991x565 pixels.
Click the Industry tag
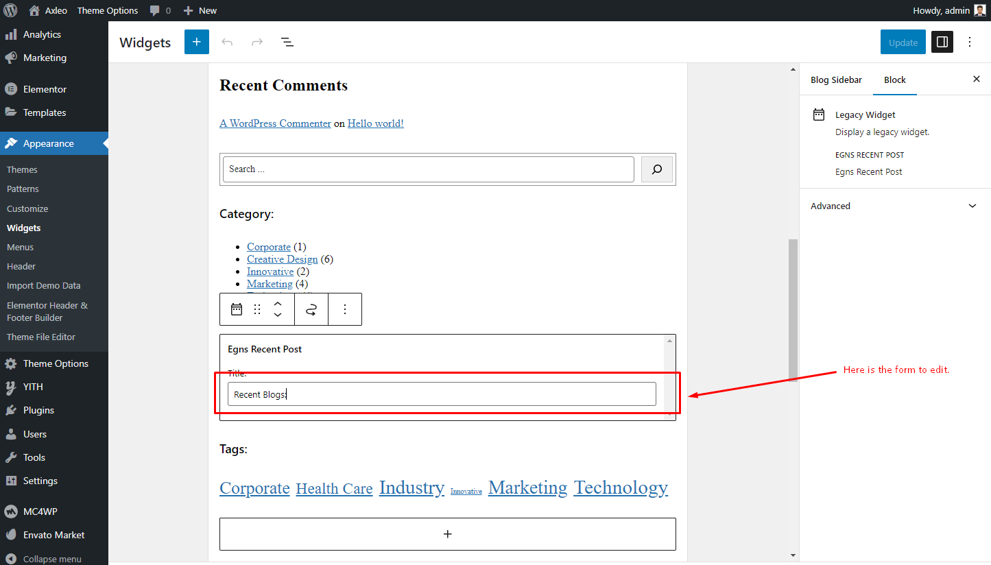411,488
